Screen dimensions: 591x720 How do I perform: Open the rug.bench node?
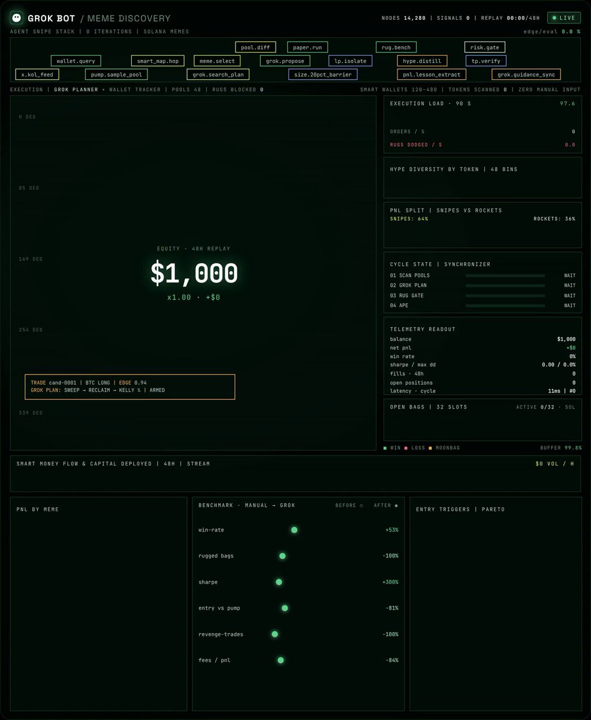[x=396, y=47]
